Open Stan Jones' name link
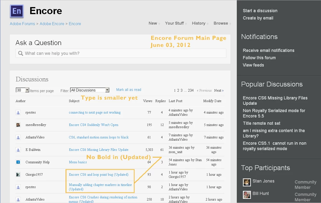321x203 pixels. (x=264, y=181)
